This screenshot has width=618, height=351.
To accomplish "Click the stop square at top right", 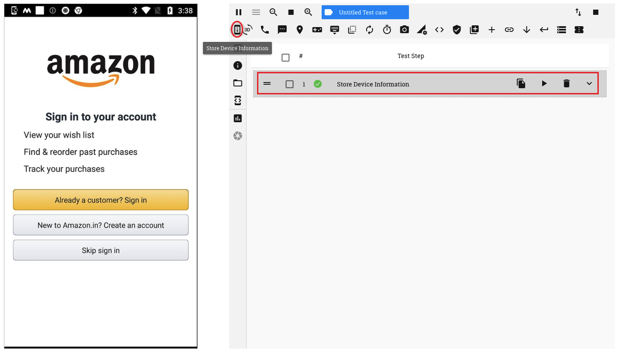I will [596, 12].
